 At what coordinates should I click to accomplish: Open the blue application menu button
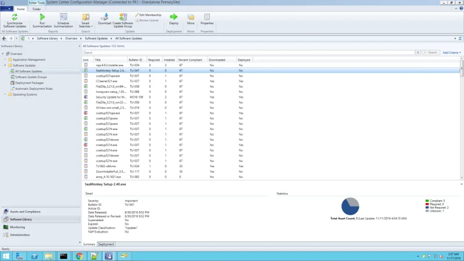(6, 9)
